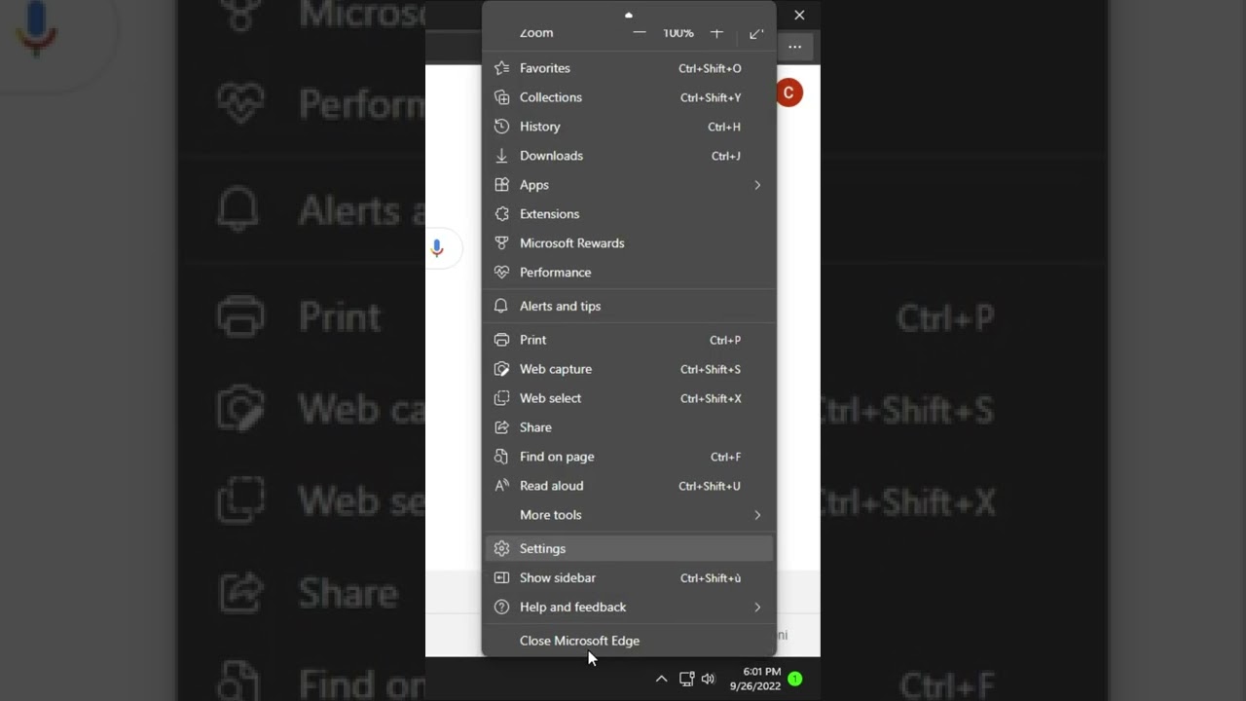Screen dimensions: 1246x701
Task: Select Alerts and tips entry
Action: coord(629,306)
